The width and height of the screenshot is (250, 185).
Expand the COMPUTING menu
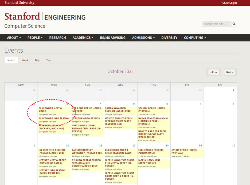click(x=195, y=38)
